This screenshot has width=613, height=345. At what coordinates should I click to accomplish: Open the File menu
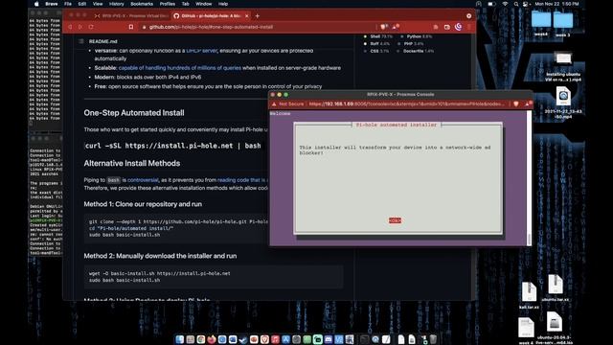tap(68, 4)
